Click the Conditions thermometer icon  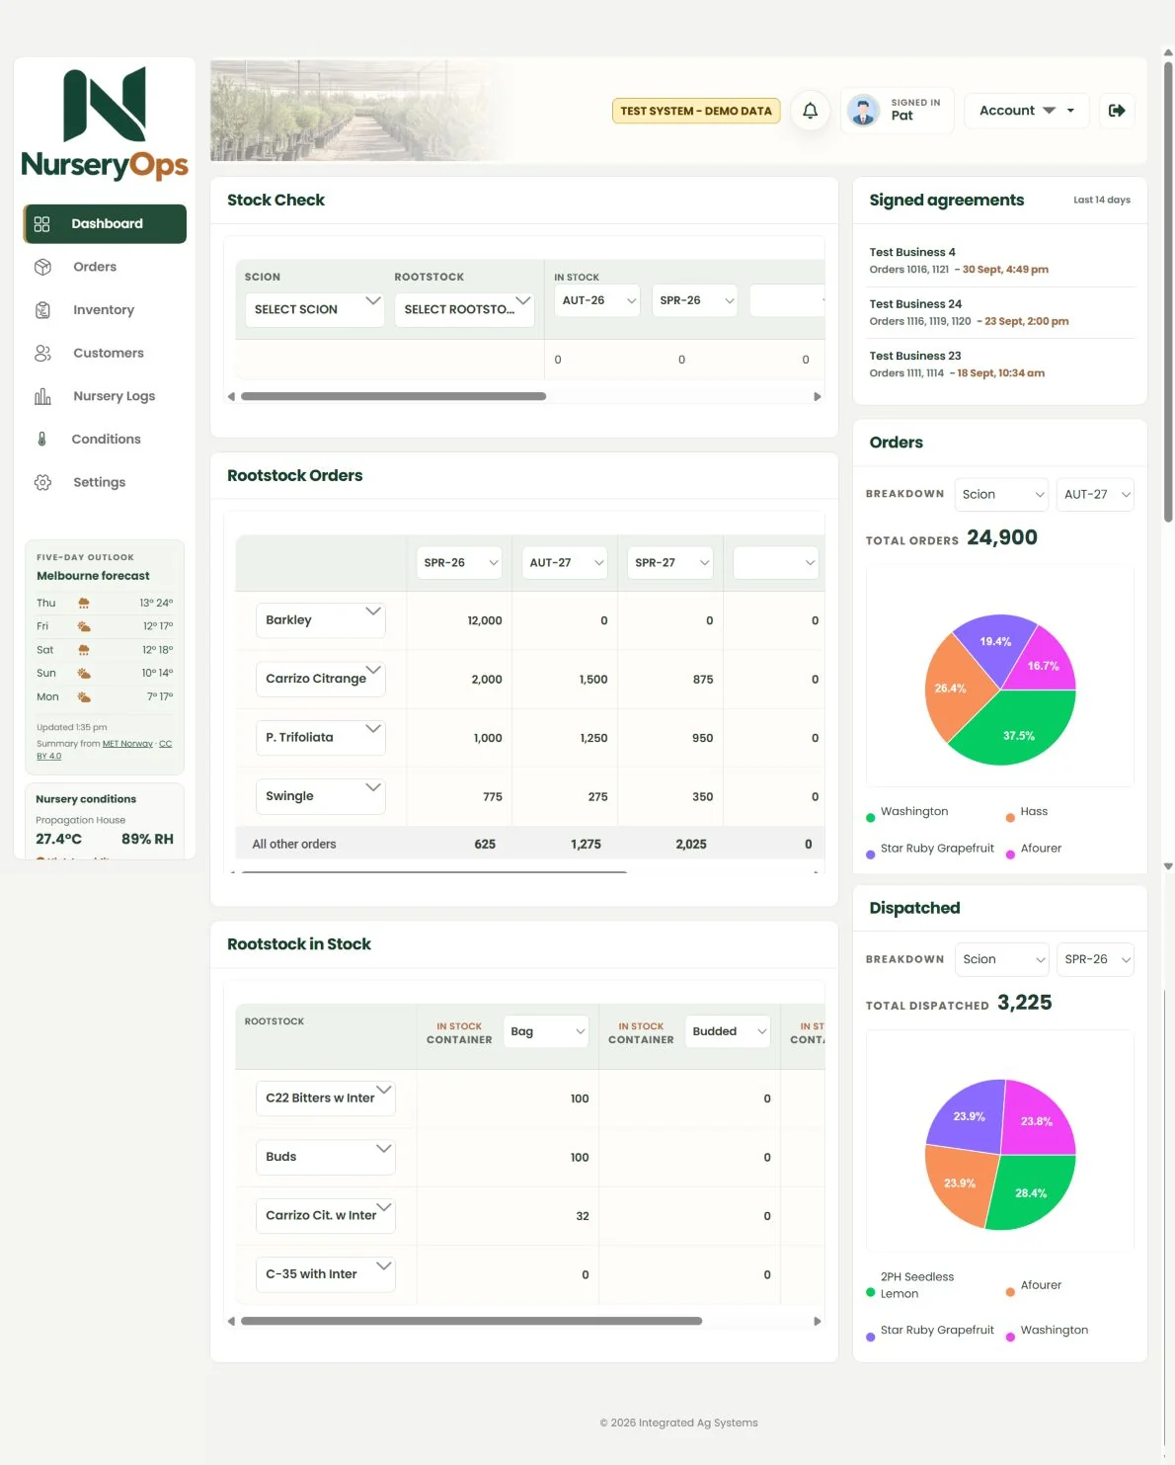pyautogui.click(x=41, y=439)
